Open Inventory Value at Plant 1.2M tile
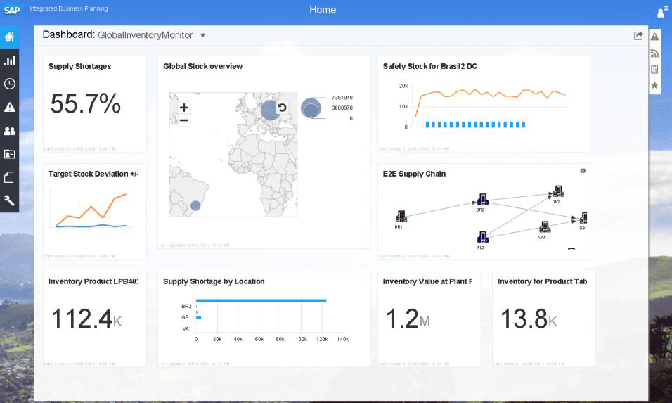This screenshot has height=403, width=672. (429, 319)
